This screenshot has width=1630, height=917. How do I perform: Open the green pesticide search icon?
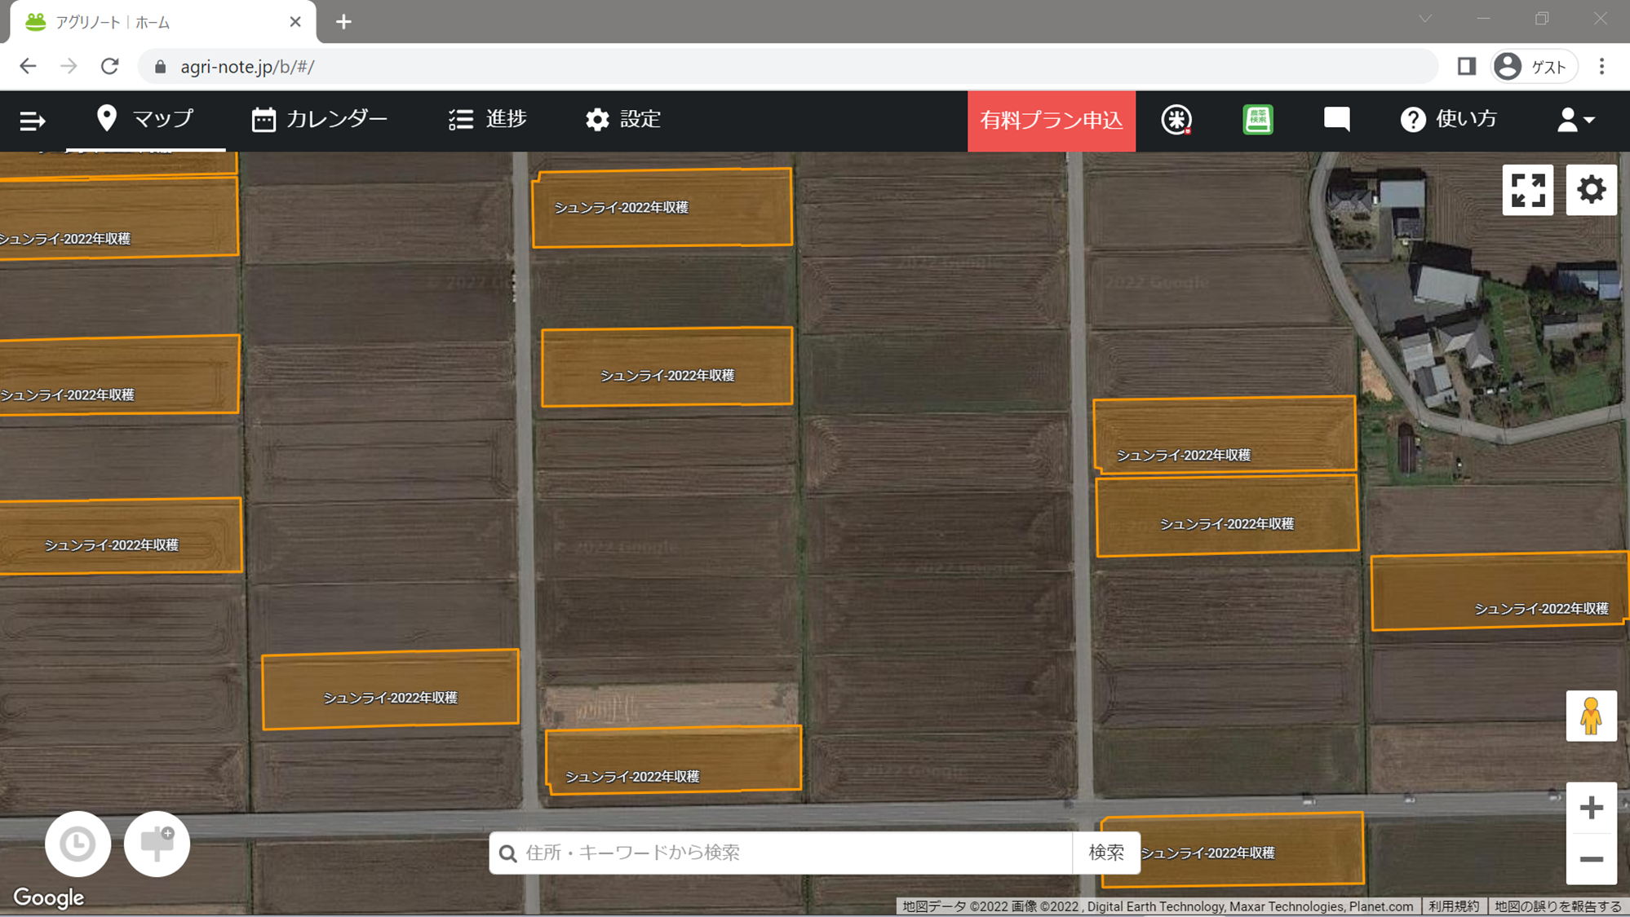[x=1257, y=120]
